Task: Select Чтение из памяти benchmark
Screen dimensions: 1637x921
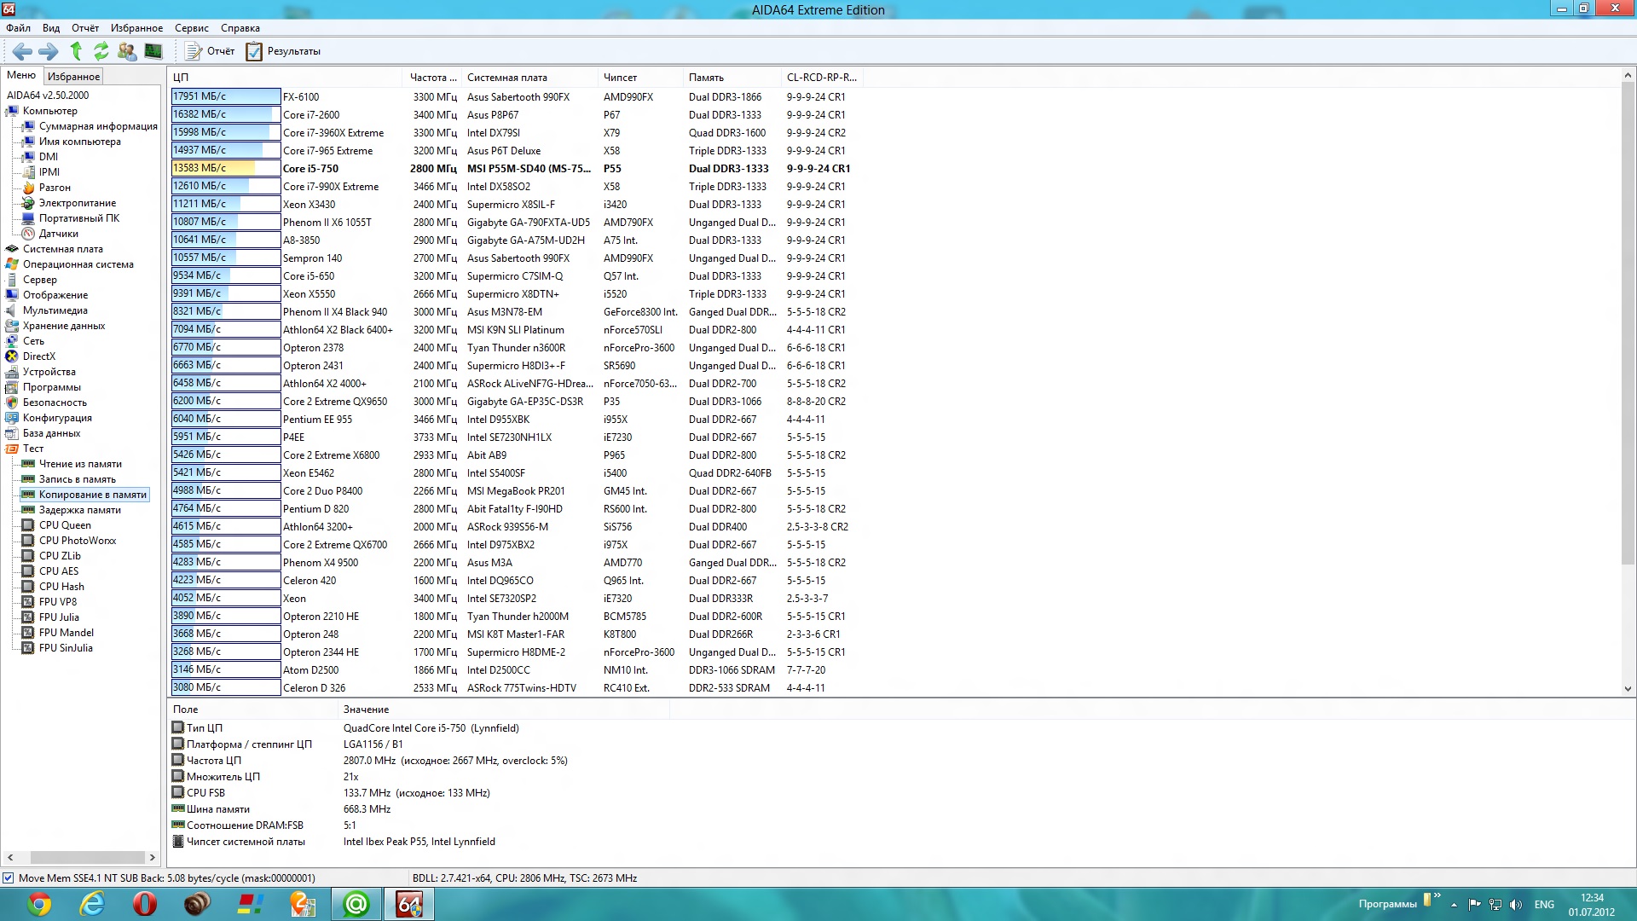Action: 80,464
